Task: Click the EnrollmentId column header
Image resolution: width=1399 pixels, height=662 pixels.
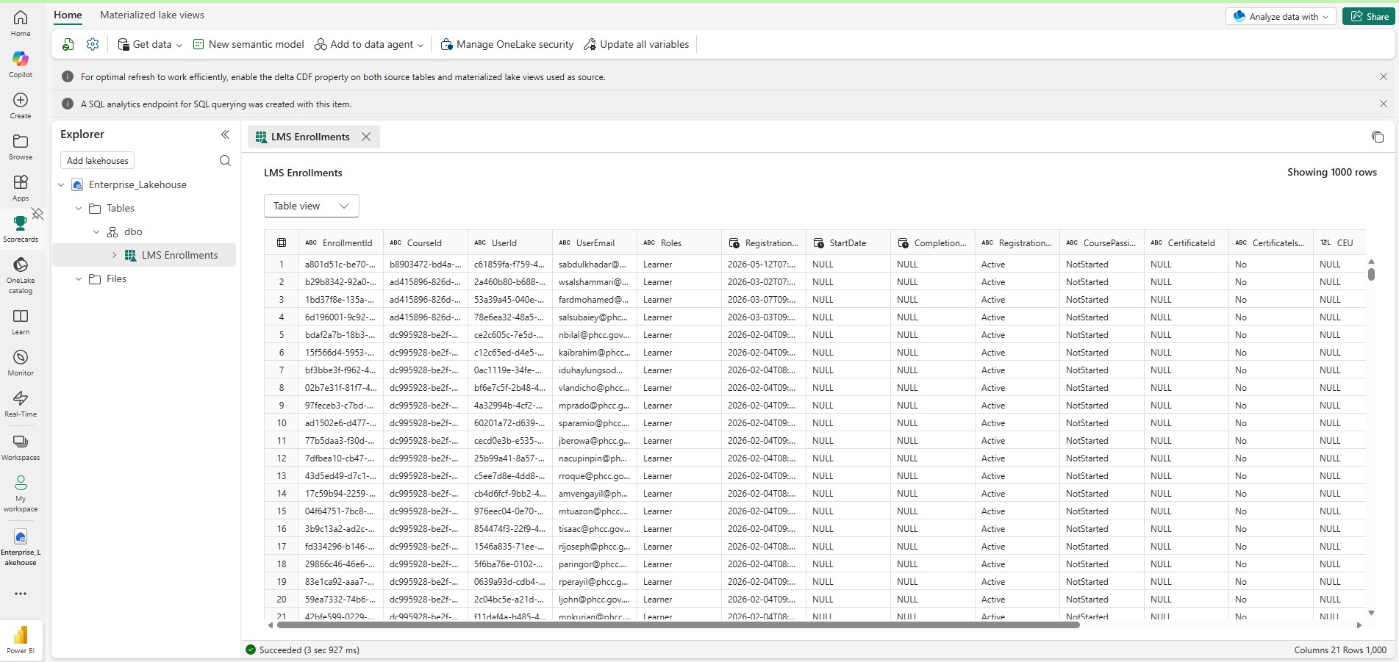Action: pyautogui.click(x=341, y=243)
